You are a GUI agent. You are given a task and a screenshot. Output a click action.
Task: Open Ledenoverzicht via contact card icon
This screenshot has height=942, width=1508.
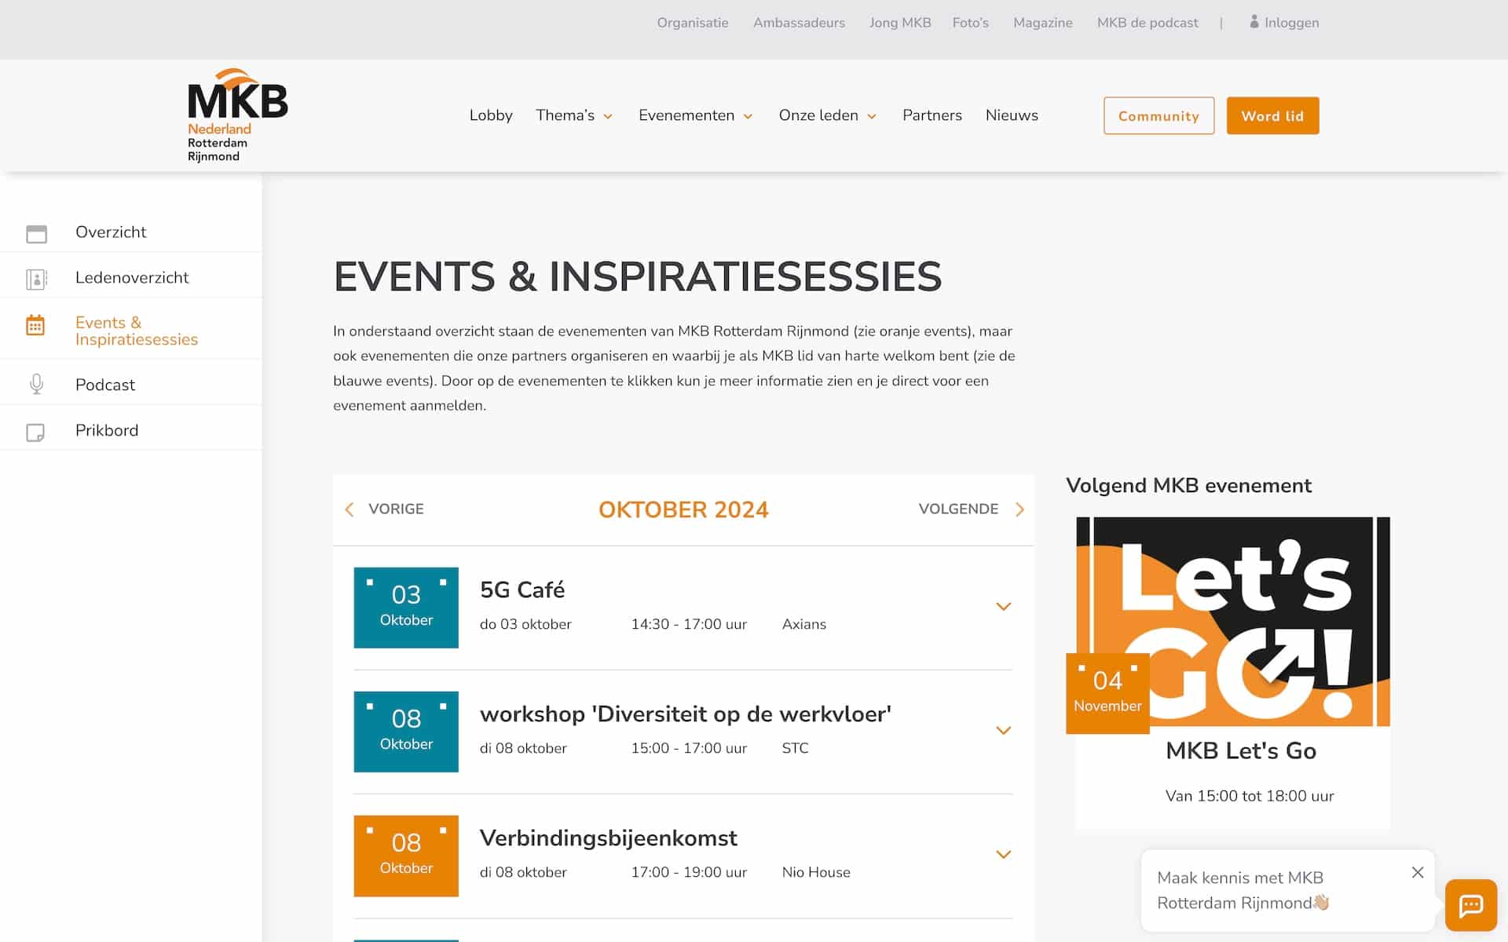pos(36,277)
